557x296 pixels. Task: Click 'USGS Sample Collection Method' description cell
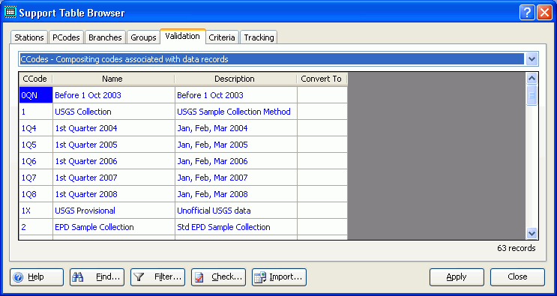pyautogui.click(x=236, y=112)
